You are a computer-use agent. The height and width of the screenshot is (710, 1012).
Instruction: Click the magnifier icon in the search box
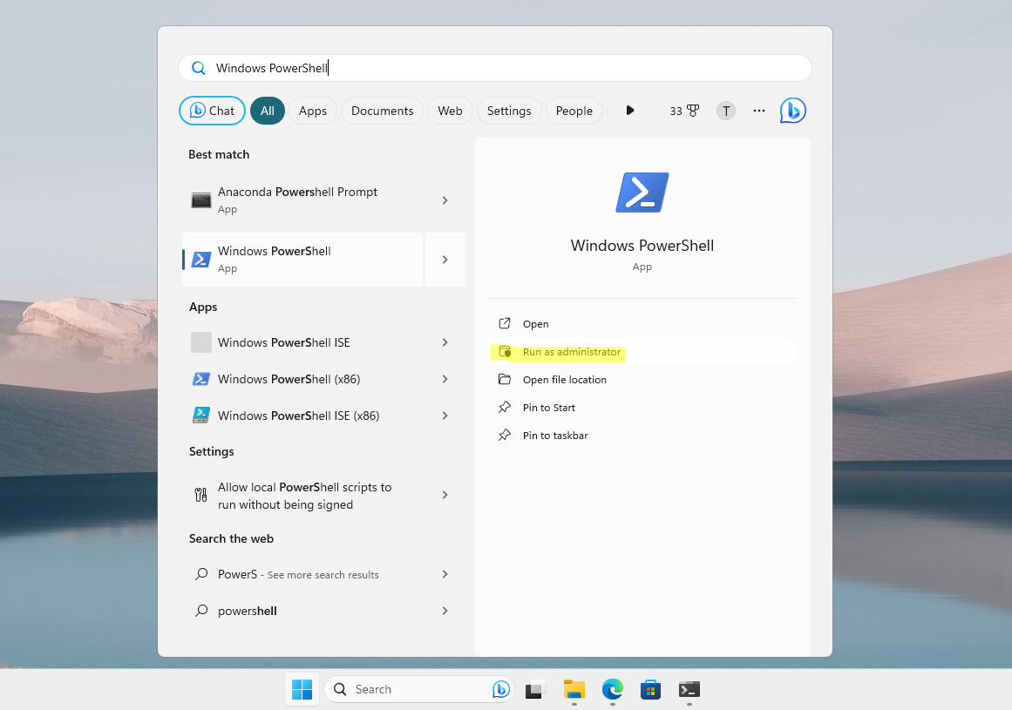coord(198,68)
